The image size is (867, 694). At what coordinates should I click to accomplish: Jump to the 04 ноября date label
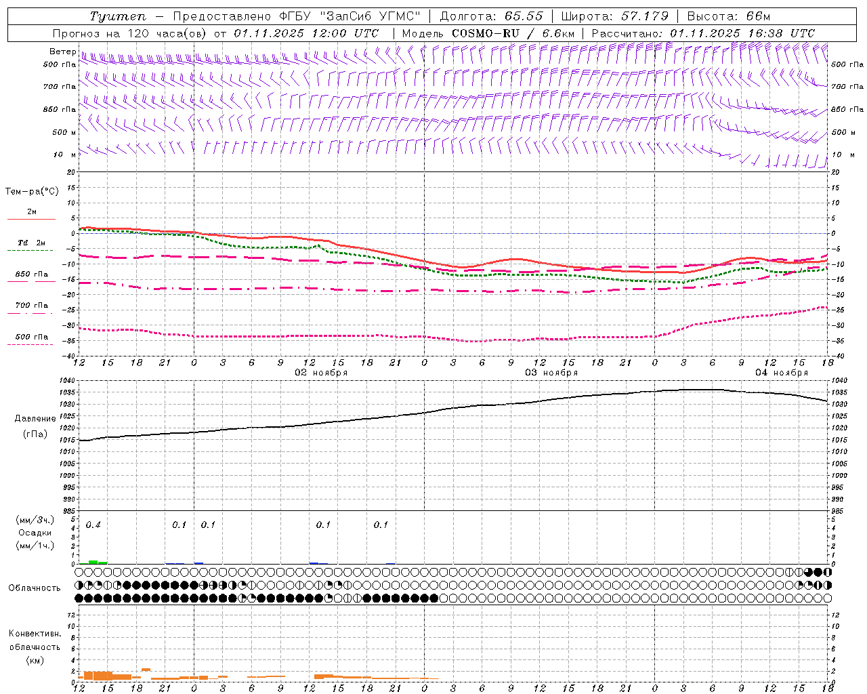pyautogui.click(x=782, y=373)
